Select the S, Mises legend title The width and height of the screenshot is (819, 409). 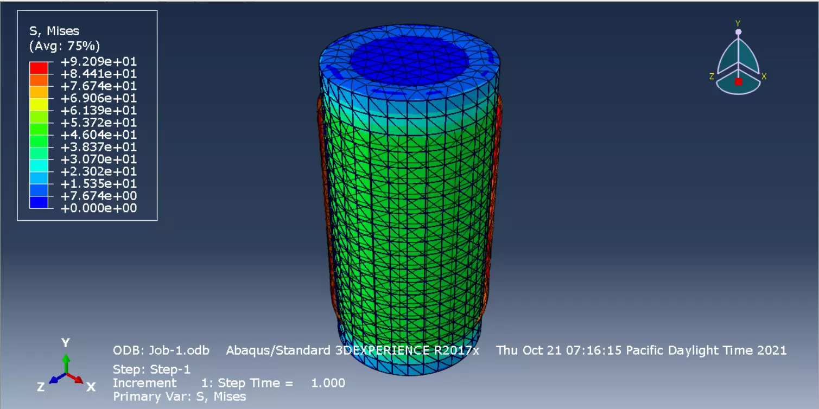point(54,31)
